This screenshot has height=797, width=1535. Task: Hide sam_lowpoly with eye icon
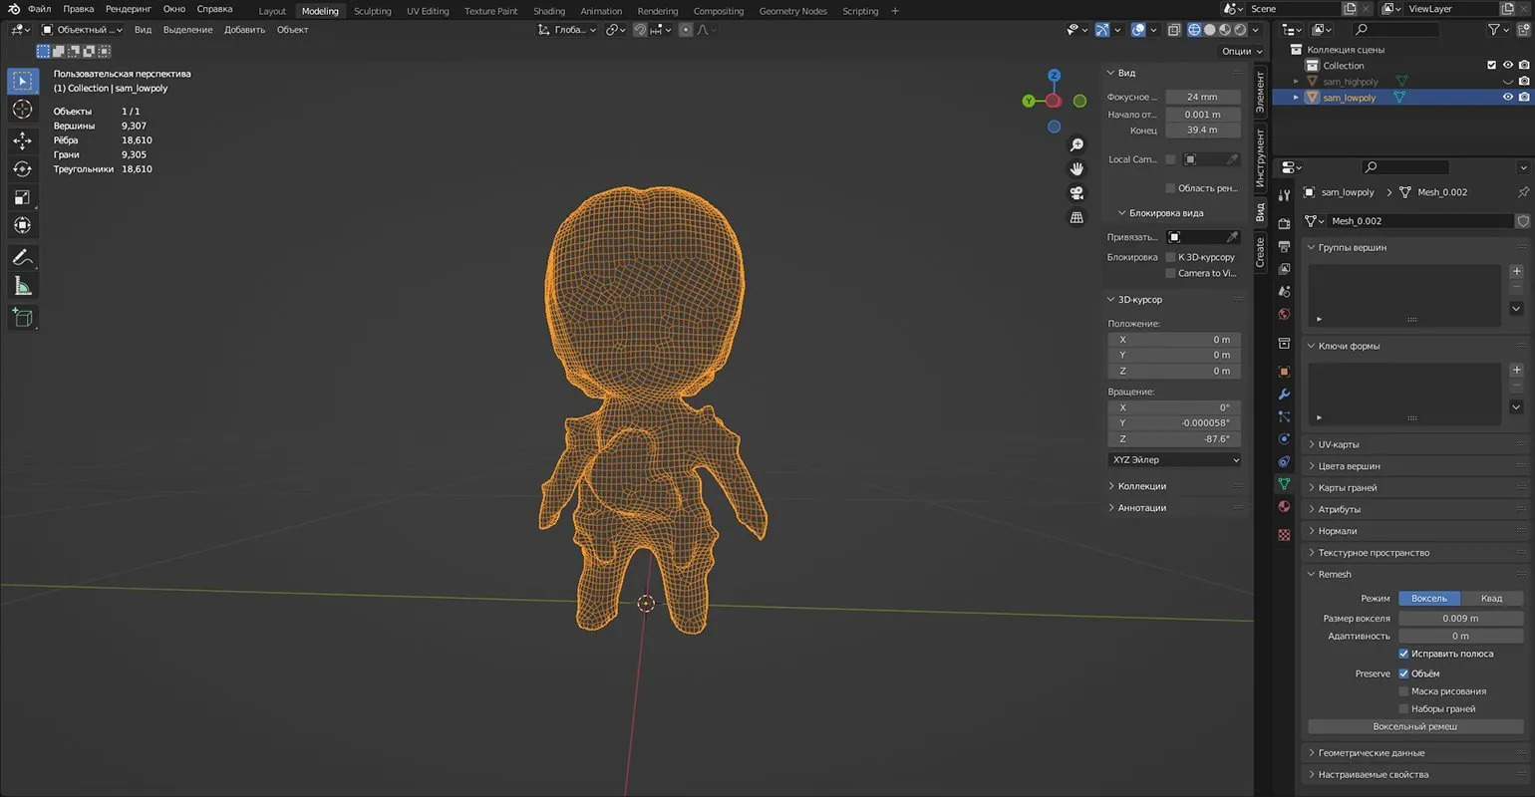click(1507, 98)
